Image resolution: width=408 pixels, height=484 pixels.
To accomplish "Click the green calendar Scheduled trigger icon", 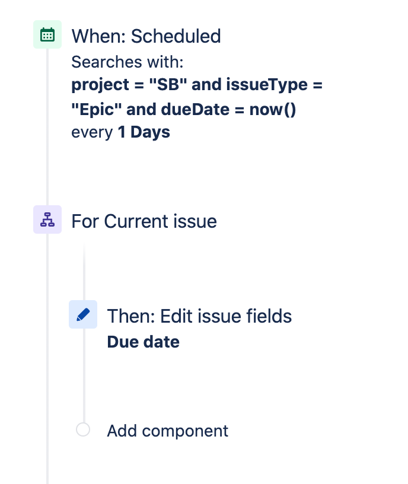I will (x=47, y=36).
